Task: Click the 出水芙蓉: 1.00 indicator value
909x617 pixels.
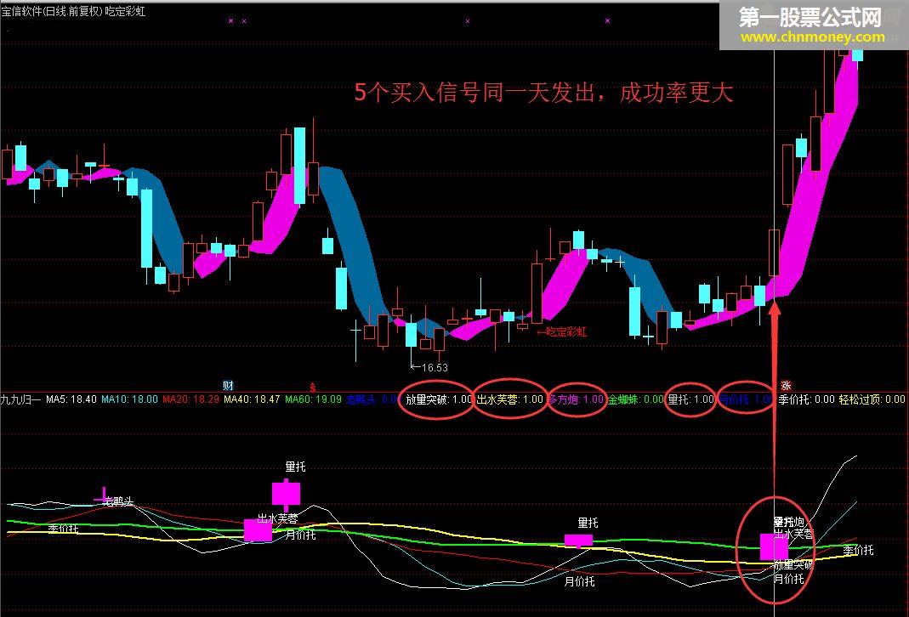Action: [509, 399]
